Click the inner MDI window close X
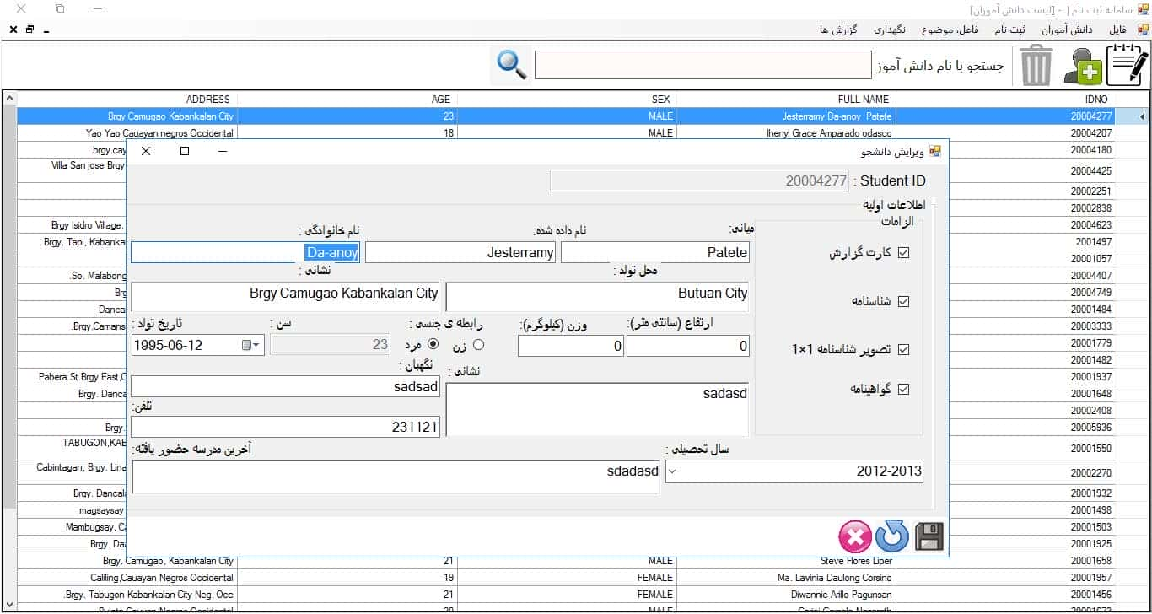Viewport: 1152px width, 614px height. point(13,30)
